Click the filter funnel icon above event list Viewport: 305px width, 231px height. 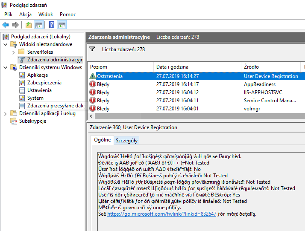click(x=92, y=49)
